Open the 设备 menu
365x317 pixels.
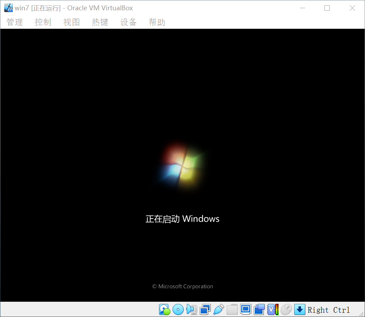[128, 22]
